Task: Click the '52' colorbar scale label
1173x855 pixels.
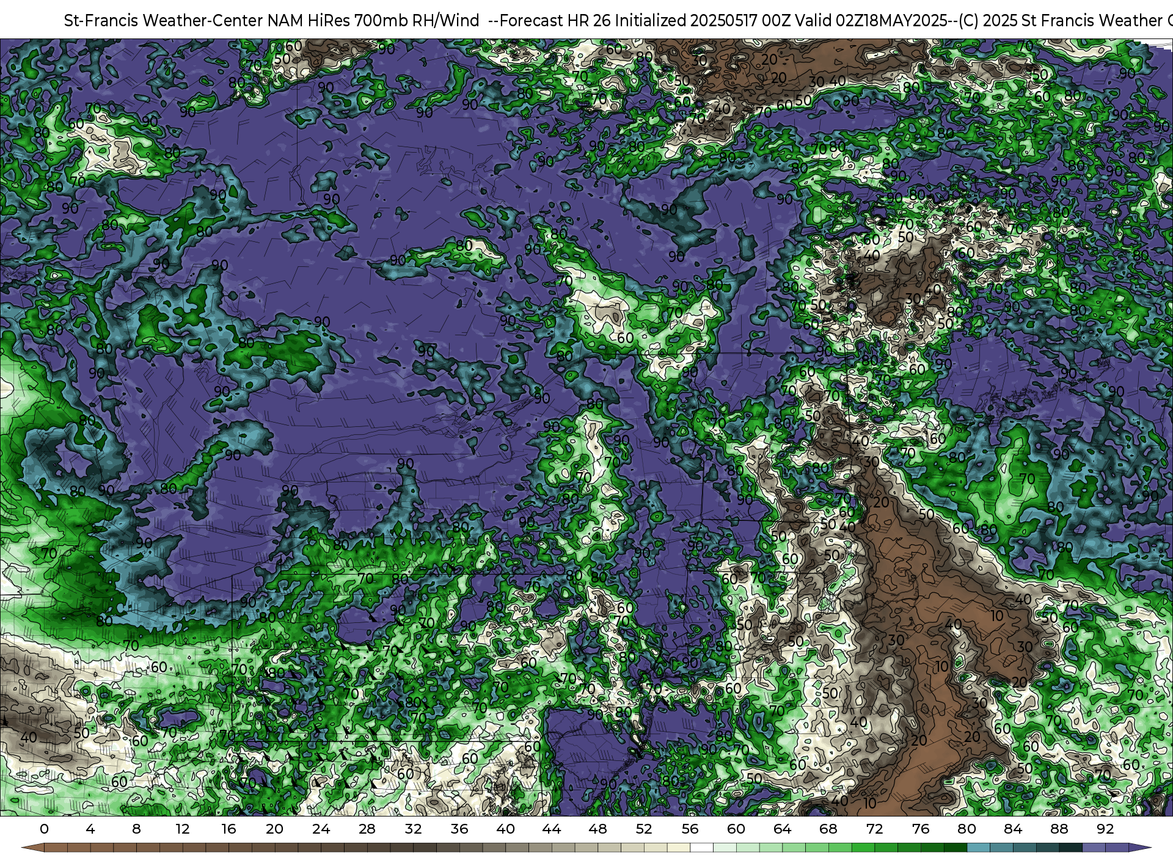Action: (x=643, y=829)
